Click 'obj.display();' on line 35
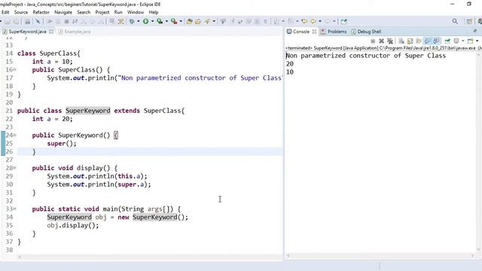The image size is (482, 271). (73, 226)
